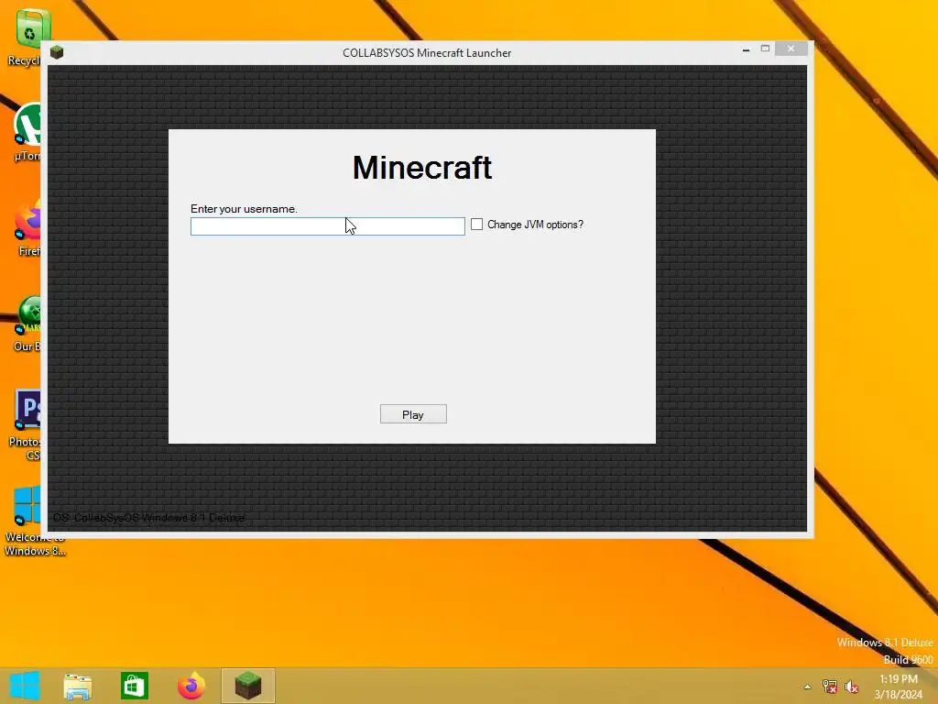Click the muted volume tray icon
938x704 pixels.
[x=851, y=687]
